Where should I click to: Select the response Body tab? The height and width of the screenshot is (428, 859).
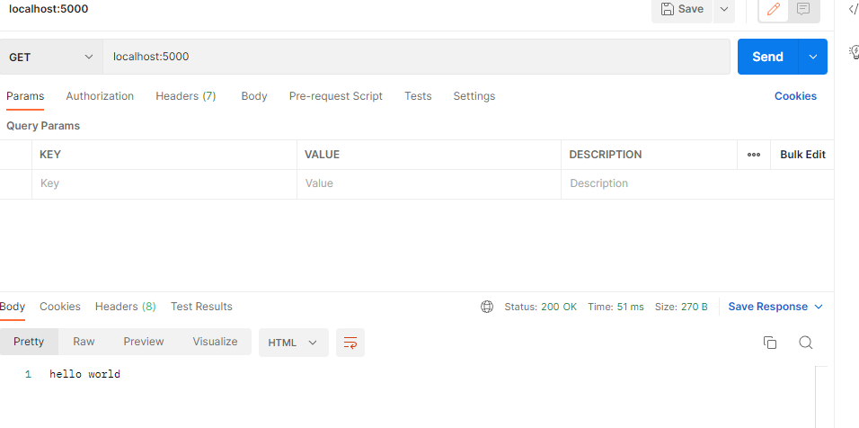click(12, 307)
